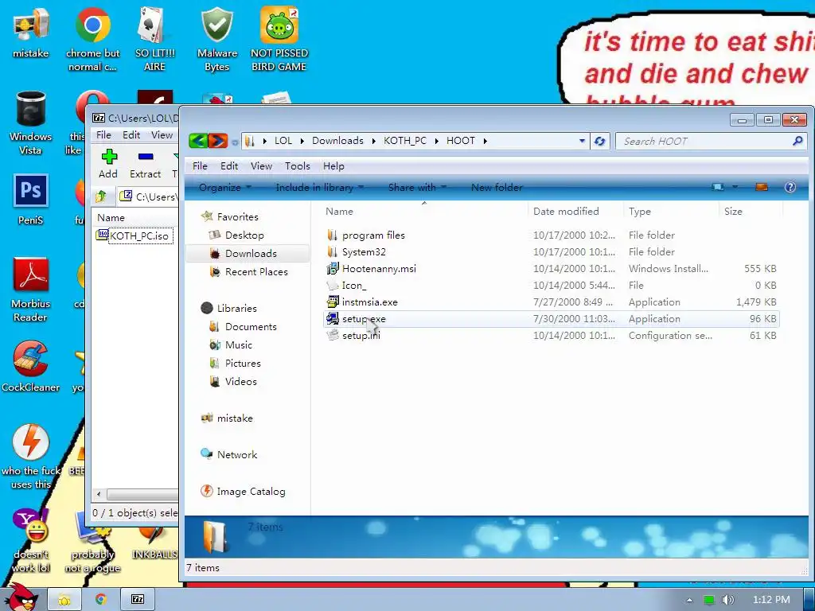Open Documents library in navigation pane
This screenshot has height=611, width=815.
point(251,327)
